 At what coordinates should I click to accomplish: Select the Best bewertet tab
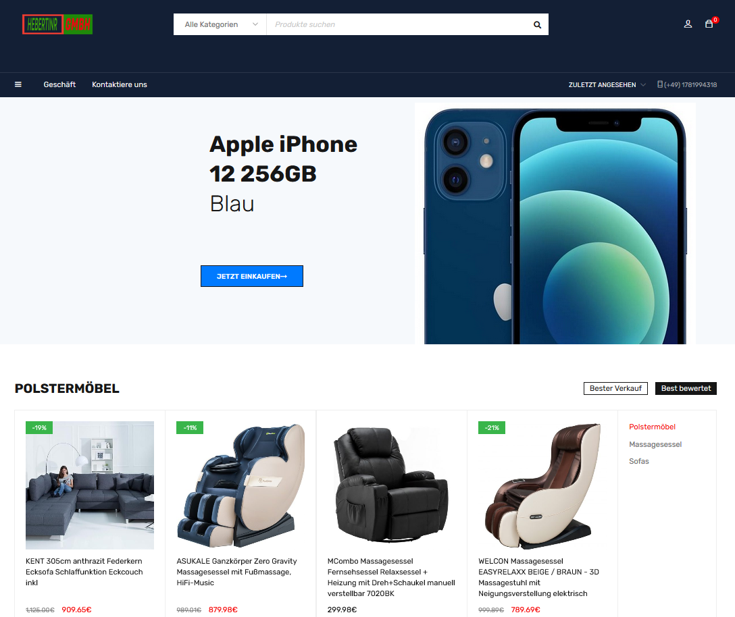pyautogui.click(x=686, y=388)
